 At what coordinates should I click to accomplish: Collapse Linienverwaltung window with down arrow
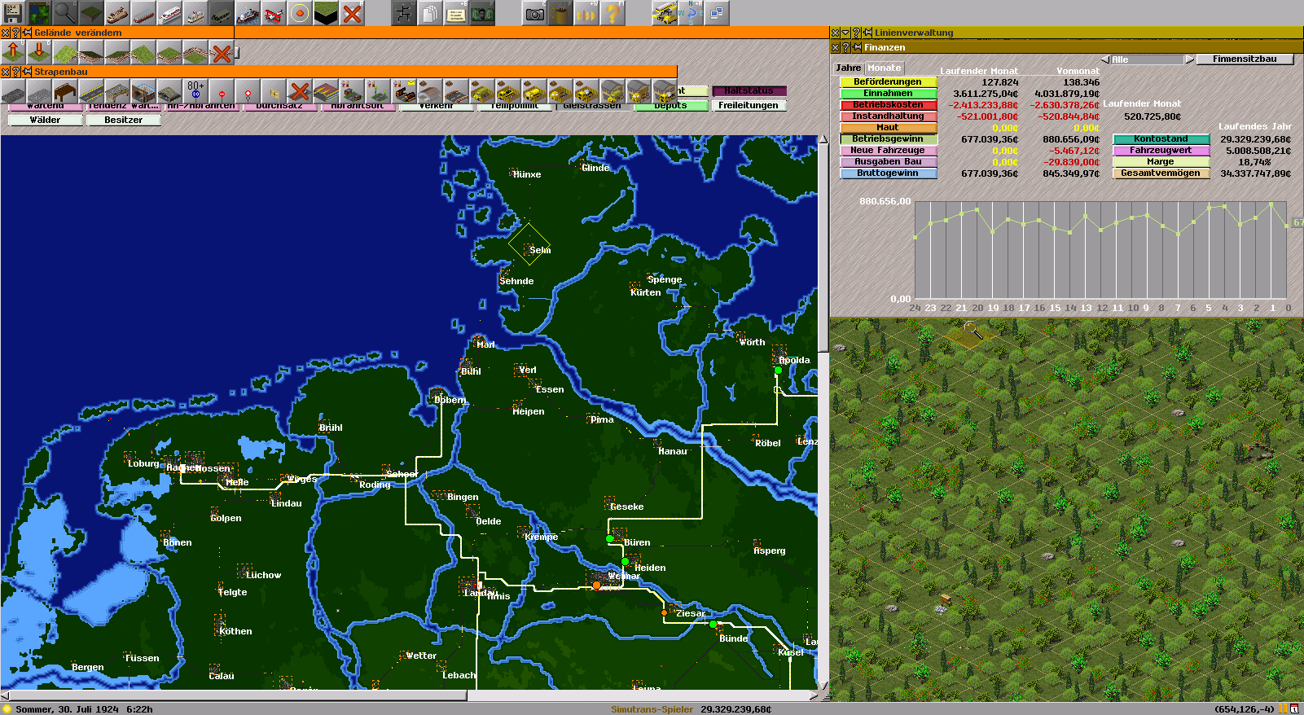845,33
